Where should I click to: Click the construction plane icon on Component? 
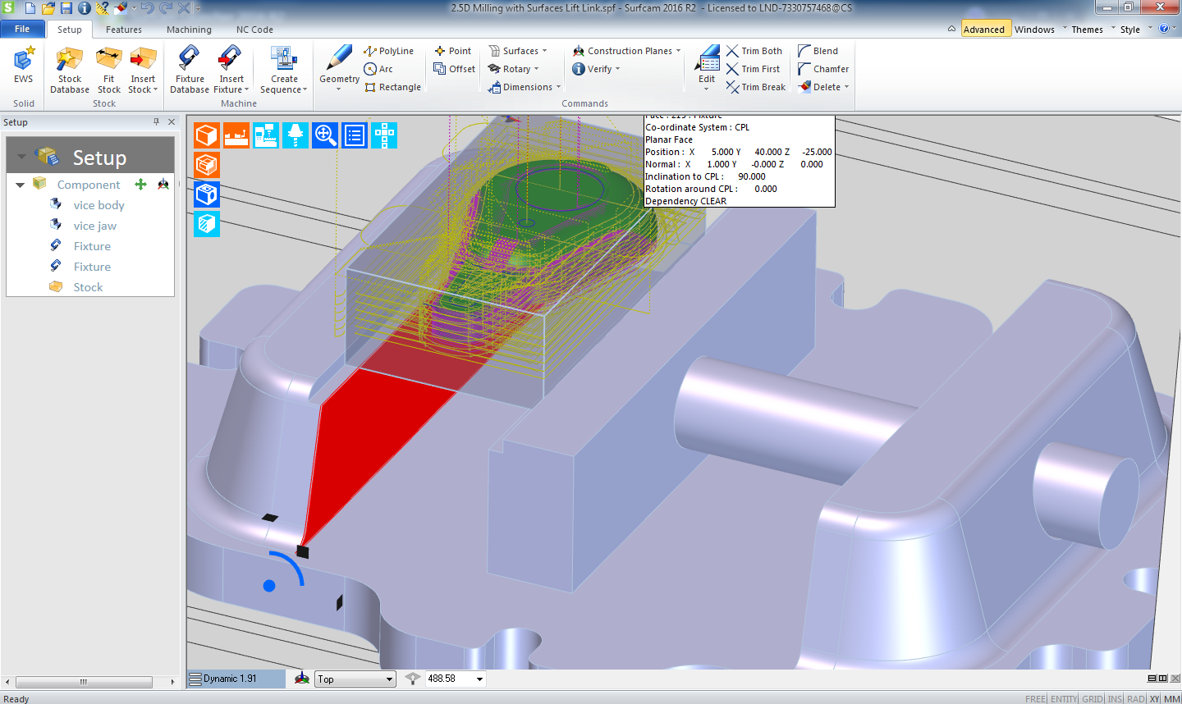pyautogui.click(x=163, y=185)
